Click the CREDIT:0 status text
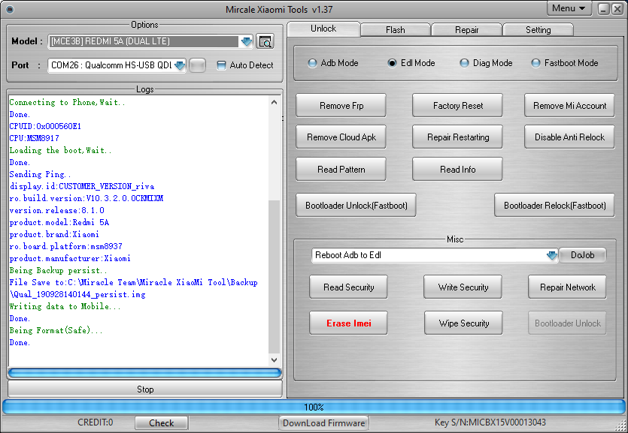This screenshot has height=433, width=628. pyautogui.click(x=96, y=422)
